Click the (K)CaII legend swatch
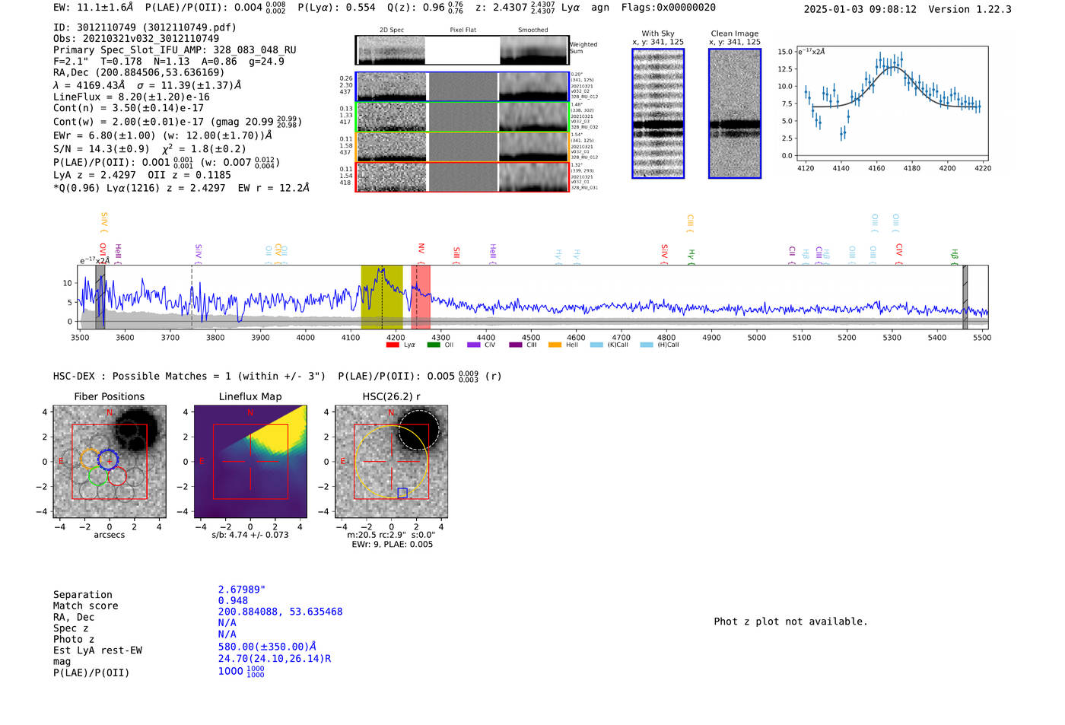 [596, 345]
